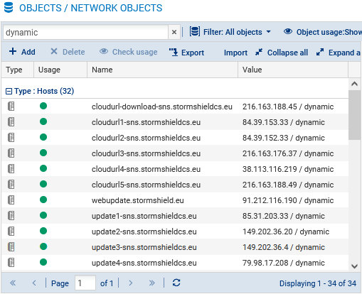This screenshot has height=294, width=362.
Task: Click host icon for cloudurl3-sns row
Action: click(11, 153)
